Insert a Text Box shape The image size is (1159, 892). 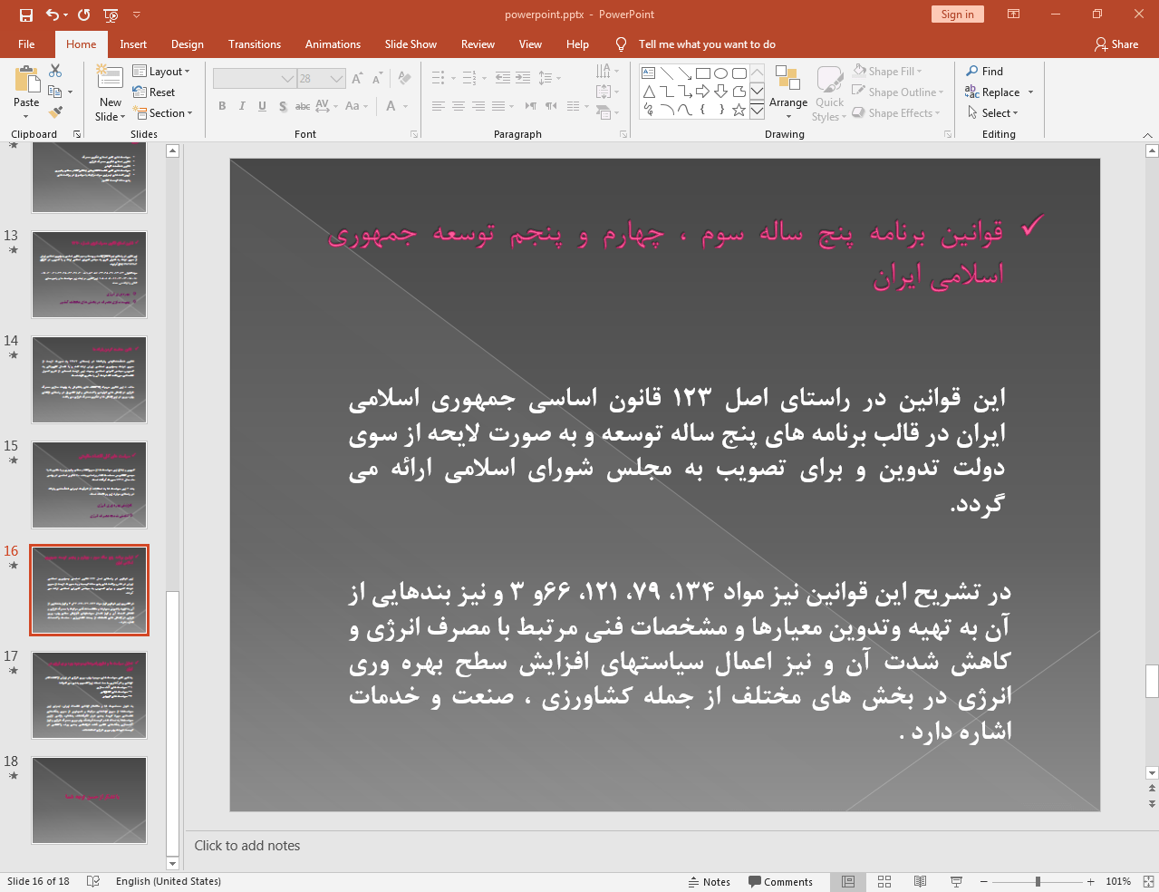tap(646, 73)
